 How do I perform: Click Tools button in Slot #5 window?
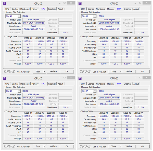[x=38, y=146]
